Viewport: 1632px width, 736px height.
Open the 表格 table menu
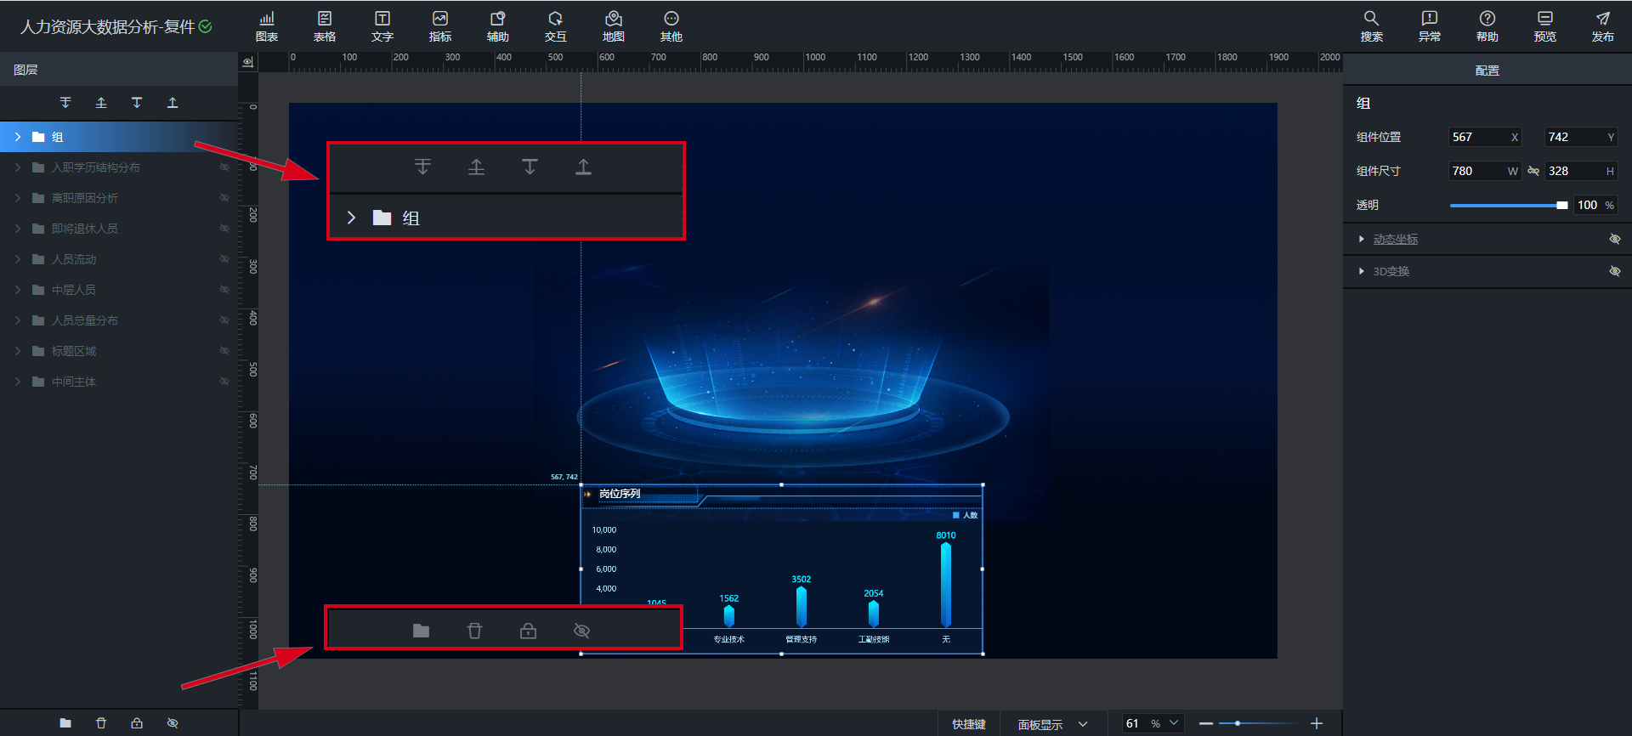(324, 26)
